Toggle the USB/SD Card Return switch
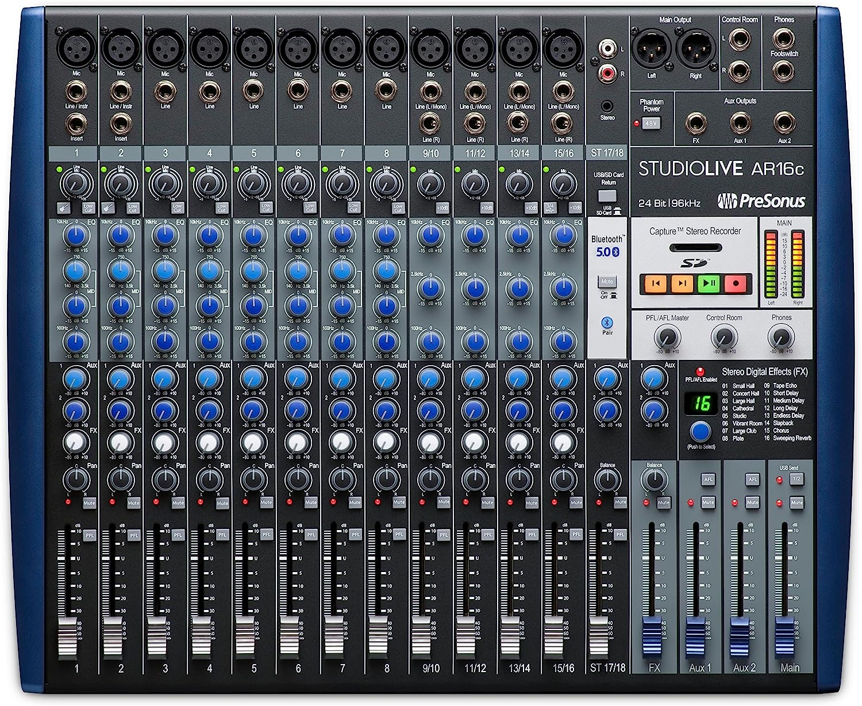Viewport: 862px width, 706px height. click(608, 195)
